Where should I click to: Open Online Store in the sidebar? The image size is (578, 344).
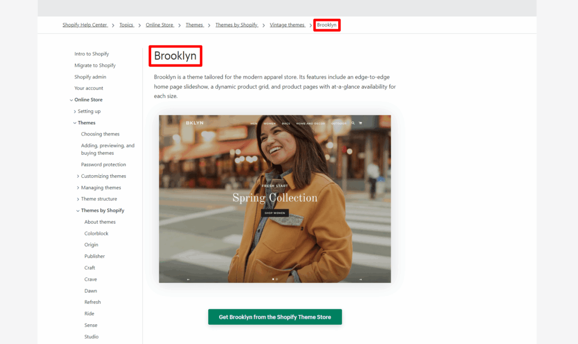89,99
